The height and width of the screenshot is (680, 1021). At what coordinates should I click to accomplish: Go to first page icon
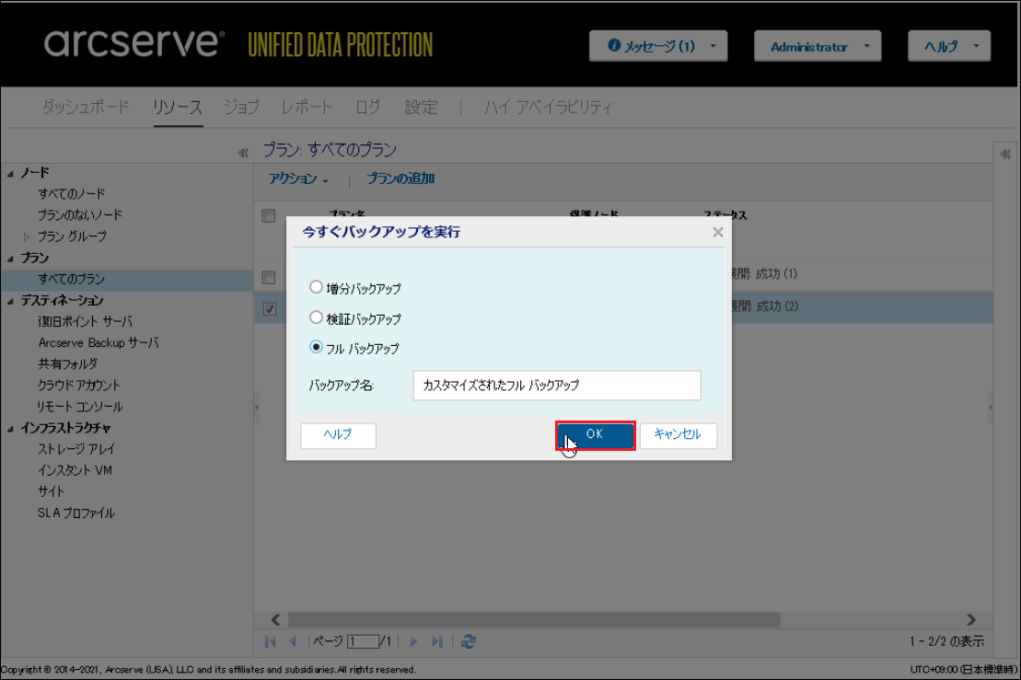pyautogui.click(x=271, y=641)
